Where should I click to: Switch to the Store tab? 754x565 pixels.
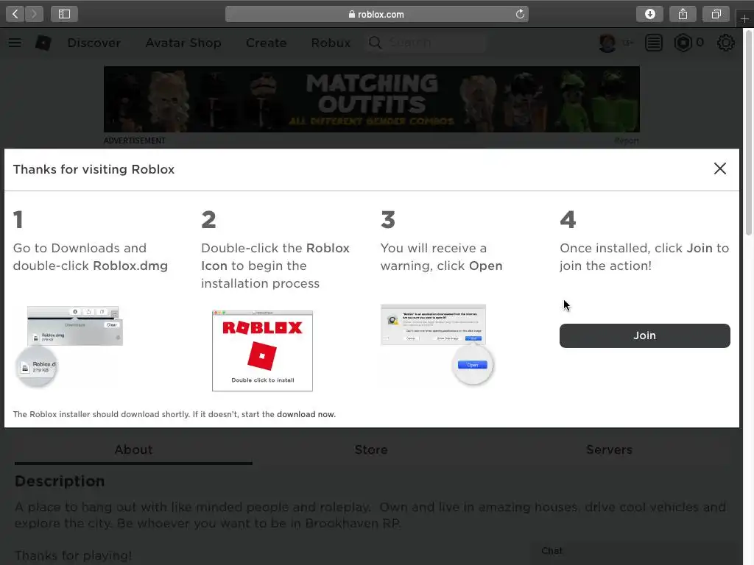371,450
